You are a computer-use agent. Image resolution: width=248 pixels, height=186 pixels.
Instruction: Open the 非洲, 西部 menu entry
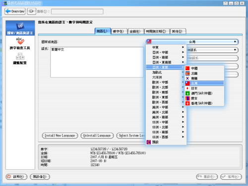click(x=166, y=137)
